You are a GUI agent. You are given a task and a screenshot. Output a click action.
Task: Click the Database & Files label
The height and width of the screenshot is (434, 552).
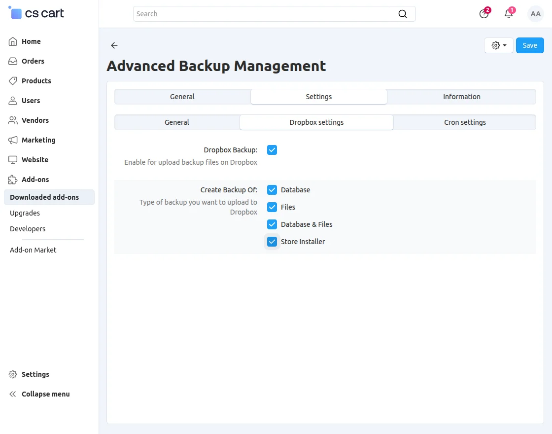307,224
